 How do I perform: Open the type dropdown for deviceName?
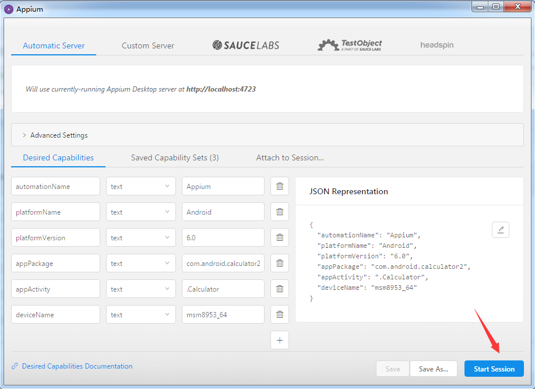pos(141,314)
